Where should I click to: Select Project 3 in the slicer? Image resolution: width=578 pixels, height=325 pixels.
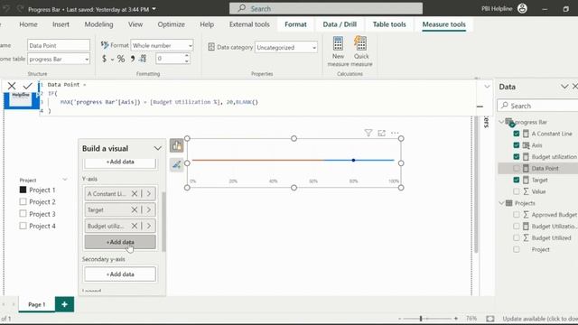pos(23,214)
